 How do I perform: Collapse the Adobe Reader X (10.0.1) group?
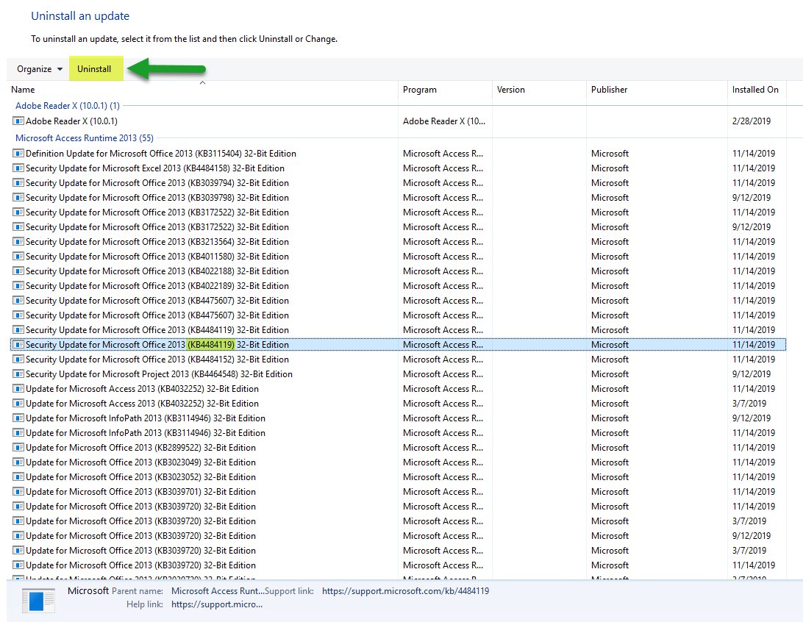(68, 106)
